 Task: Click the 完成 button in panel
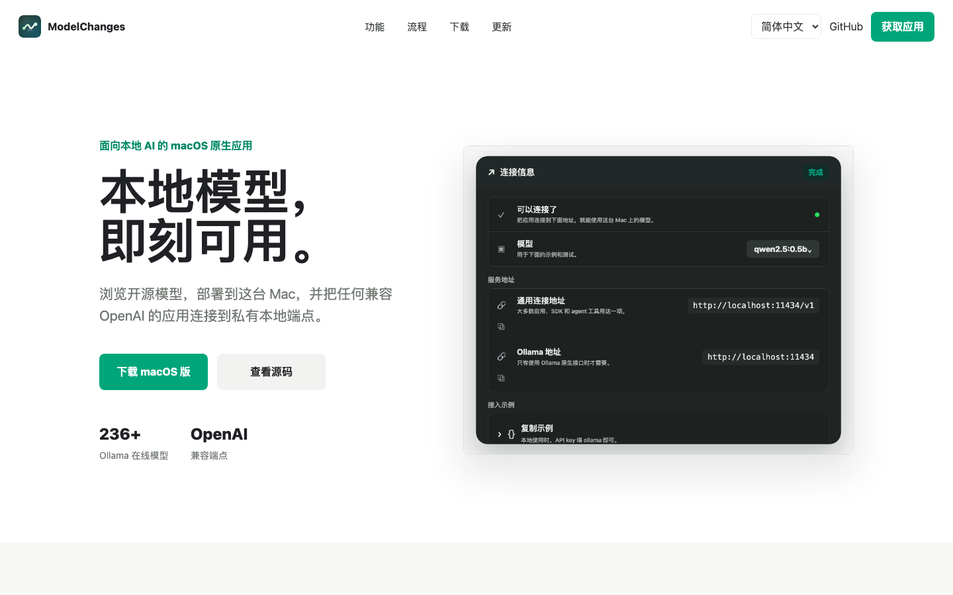tap(815, 173)
